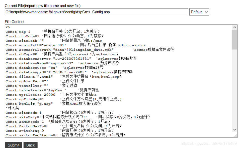
Task: Click the line 'Const dbType=0'
Action: click(x=62, y=54)
